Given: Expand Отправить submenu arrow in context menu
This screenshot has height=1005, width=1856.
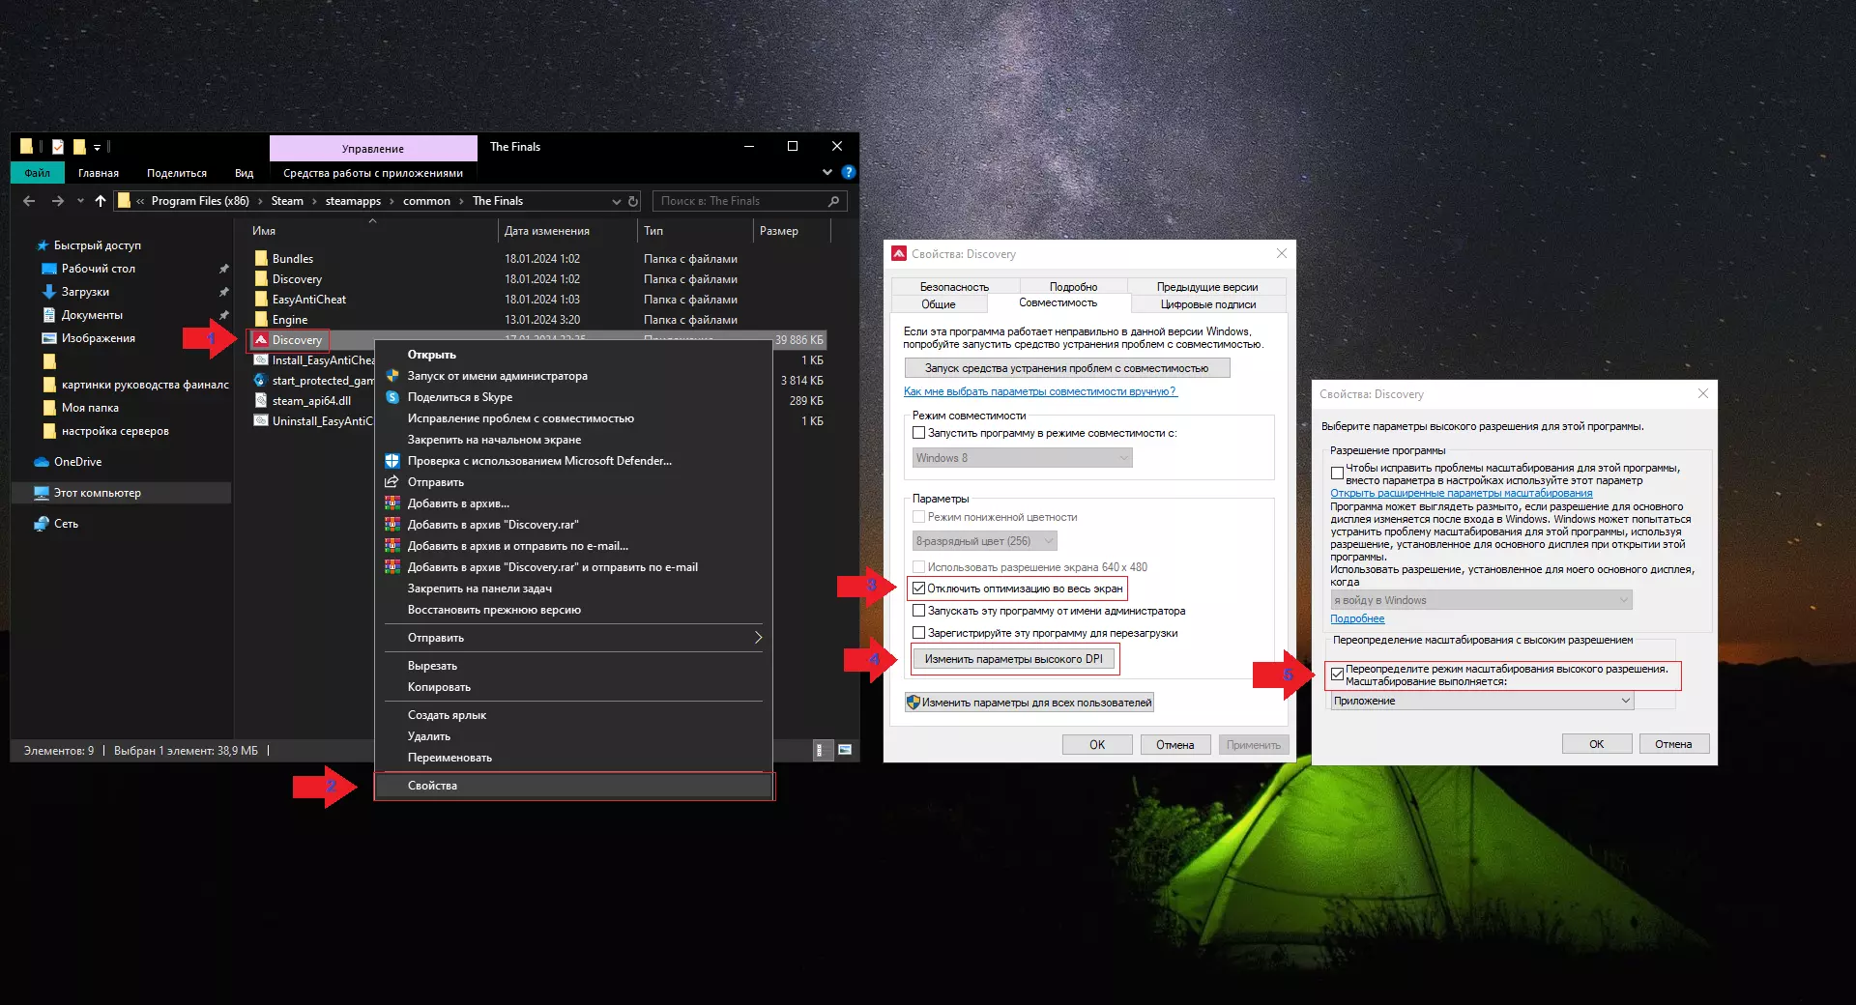Looking at the screenshot, I should coord(758,638).
